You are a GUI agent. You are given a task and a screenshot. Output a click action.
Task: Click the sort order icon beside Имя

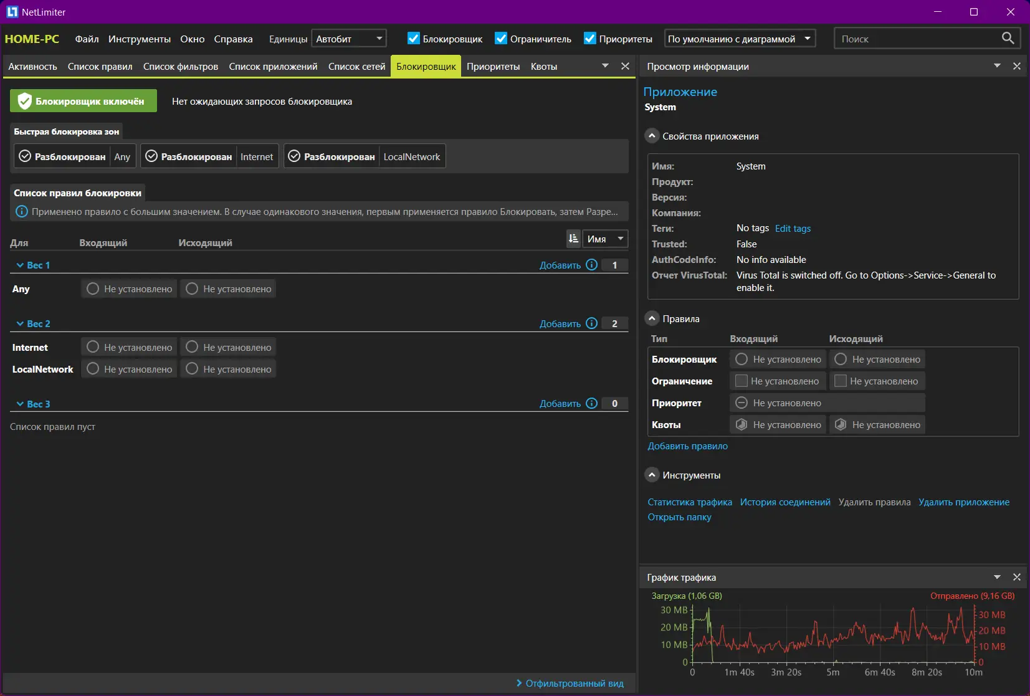point(573,239)
